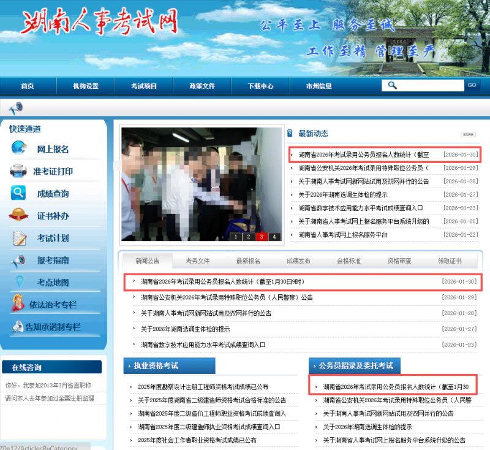Select slide 1 in image carousel

click(236, 237)
